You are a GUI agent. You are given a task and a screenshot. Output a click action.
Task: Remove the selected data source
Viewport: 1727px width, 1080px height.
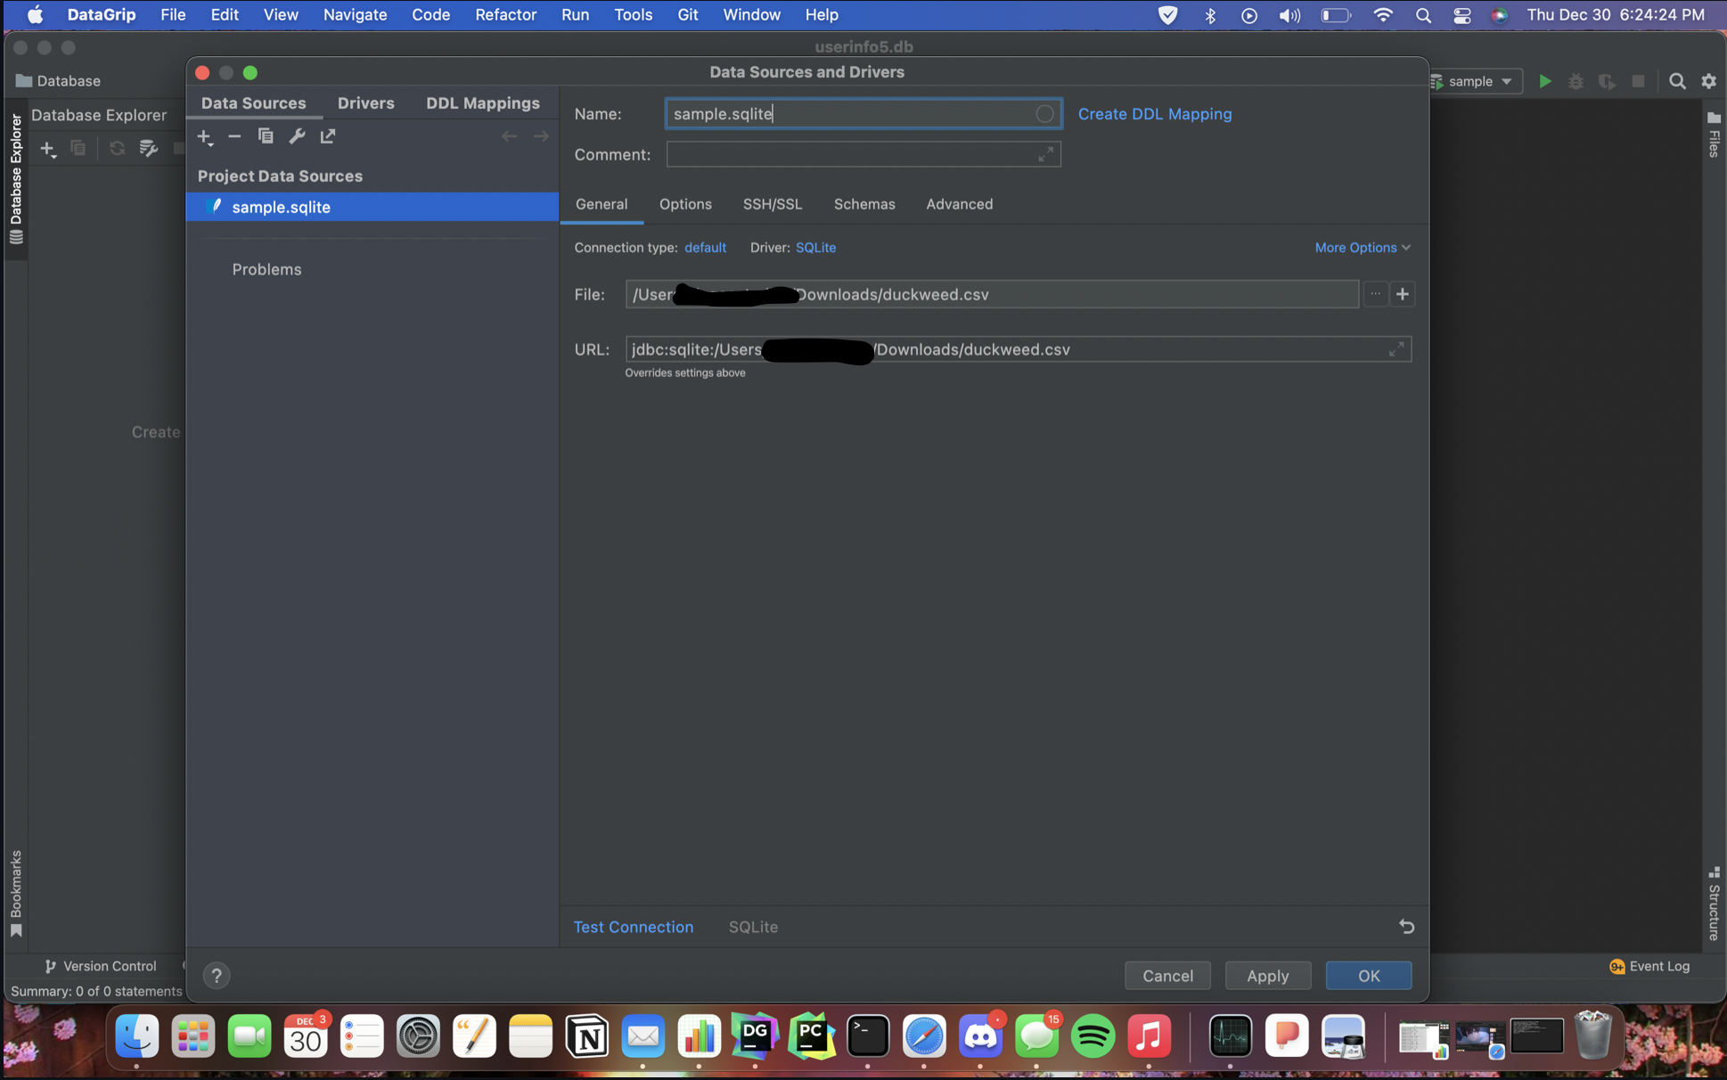pos(234,136)
